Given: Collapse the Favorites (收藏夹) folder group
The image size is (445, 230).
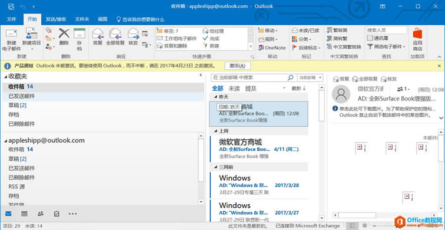Looking at the screenshot, I should point(6,77).
